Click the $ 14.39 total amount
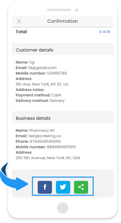The width and height of the screenshot is (121, 223). 105,32
